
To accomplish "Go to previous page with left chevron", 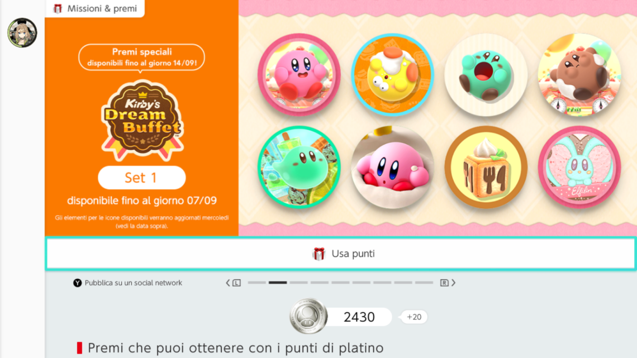I will 228,283.
